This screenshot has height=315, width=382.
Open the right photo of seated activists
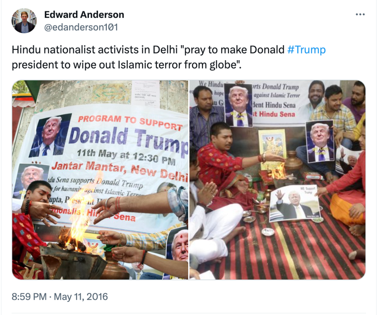(277, 180)
